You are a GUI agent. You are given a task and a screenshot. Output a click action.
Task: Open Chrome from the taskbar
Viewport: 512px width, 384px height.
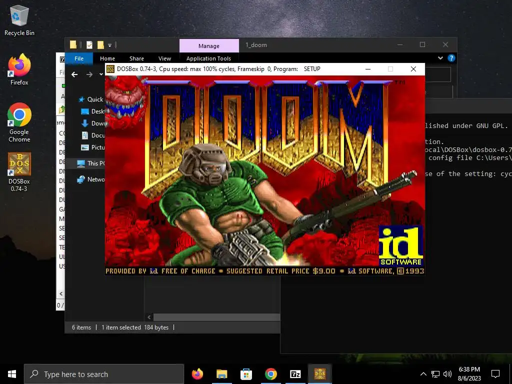point(270,374)
